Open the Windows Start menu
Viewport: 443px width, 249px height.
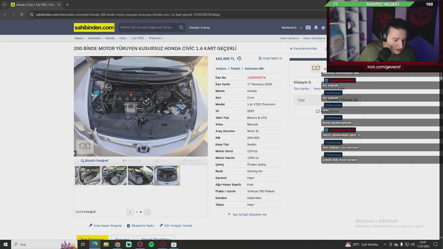[x=6, y=245]
